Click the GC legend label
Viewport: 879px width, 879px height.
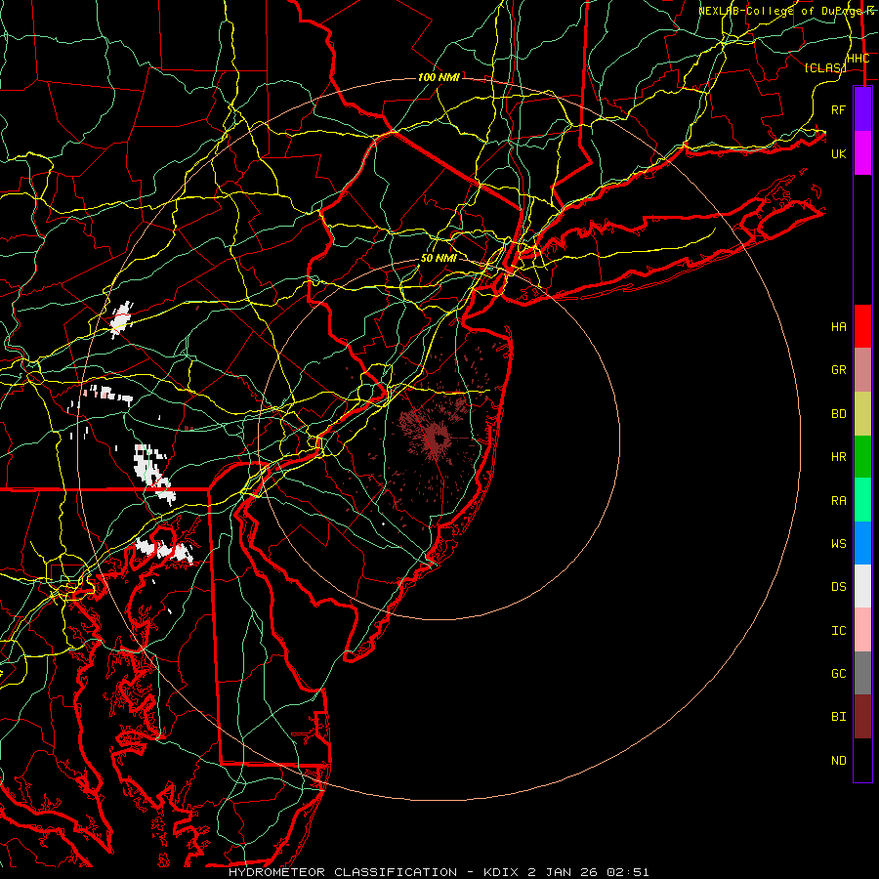click(838, 674)
